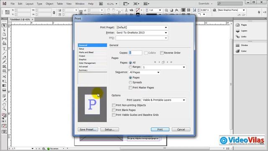The height and width of the screenshot is (151, 268).
Task: Choose the Pages radio option
Action: [x=130, y=78]
